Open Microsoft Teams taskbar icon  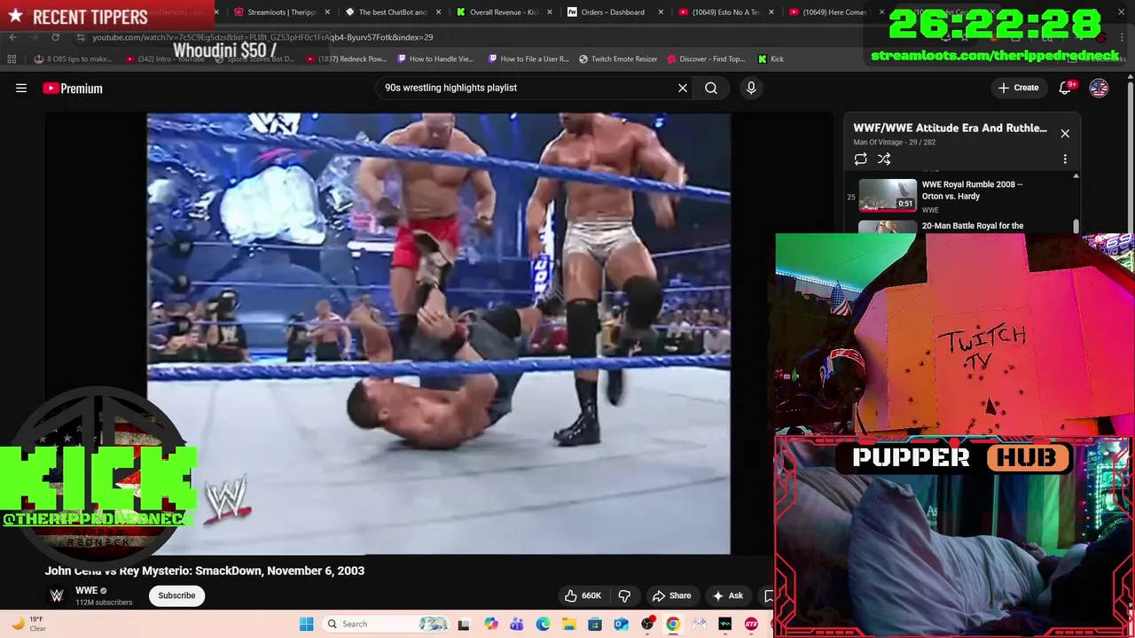click(516, 624)
